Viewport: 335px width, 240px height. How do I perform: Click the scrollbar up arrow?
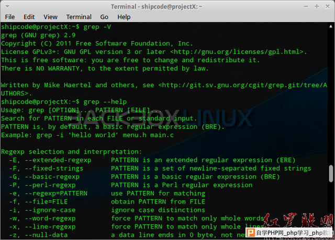click(x=331, y=26)
